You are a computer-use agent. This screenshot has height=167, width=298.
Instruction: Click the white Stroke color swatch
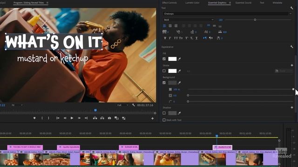tap(172, 71)
